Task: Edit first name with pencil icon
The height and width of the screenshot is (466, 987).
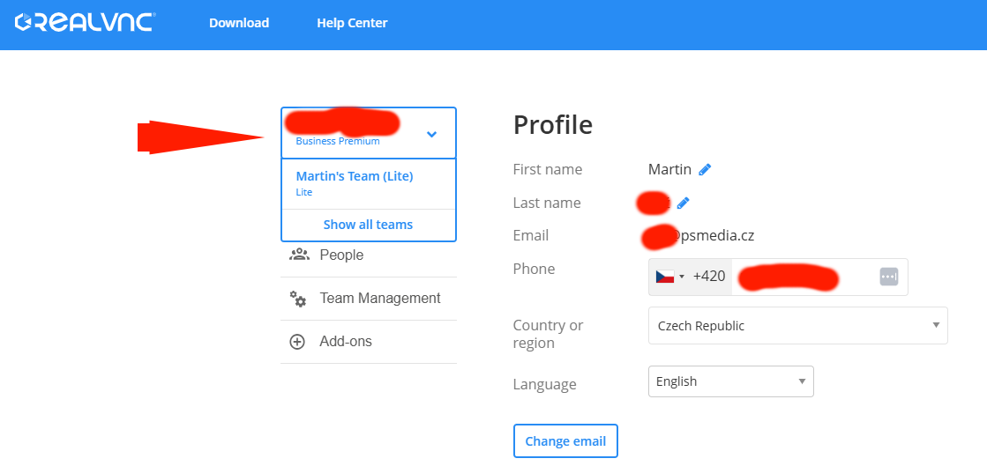Action: pos(705,169)
